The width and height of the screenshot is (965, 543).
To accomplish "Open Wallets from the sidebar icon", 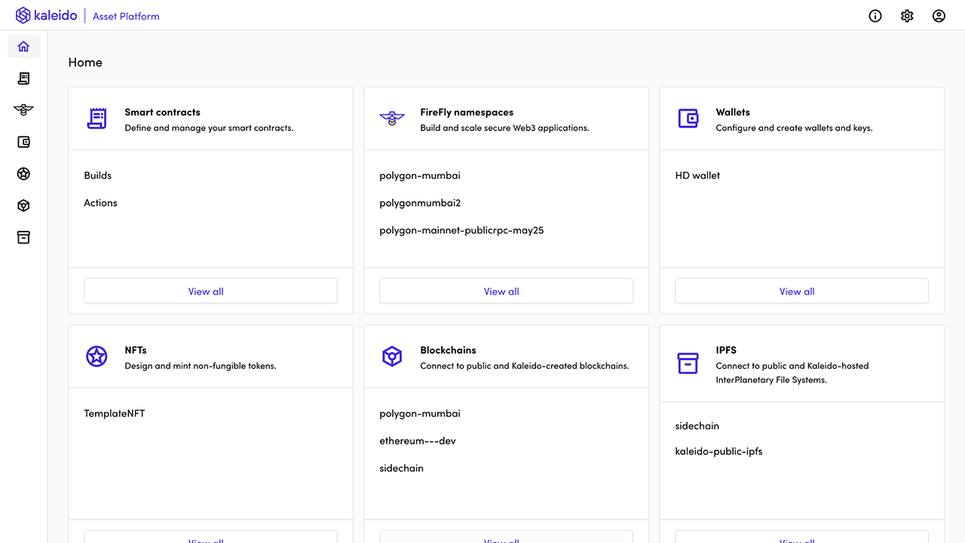I will [23, 142].
